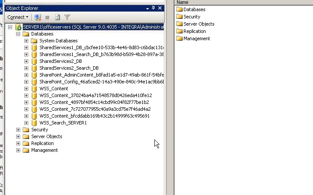Open Object Explorer window position dropdown arrow
This screenshot has width=313, height=195.
pos(148,9)
